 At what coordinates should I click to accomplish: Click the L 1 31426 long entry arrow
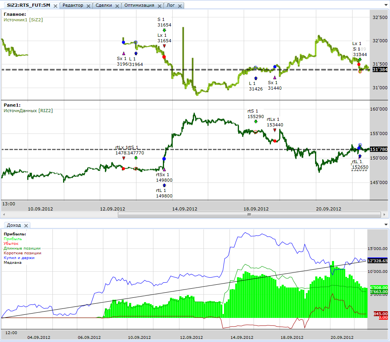(x=256, y=78)
